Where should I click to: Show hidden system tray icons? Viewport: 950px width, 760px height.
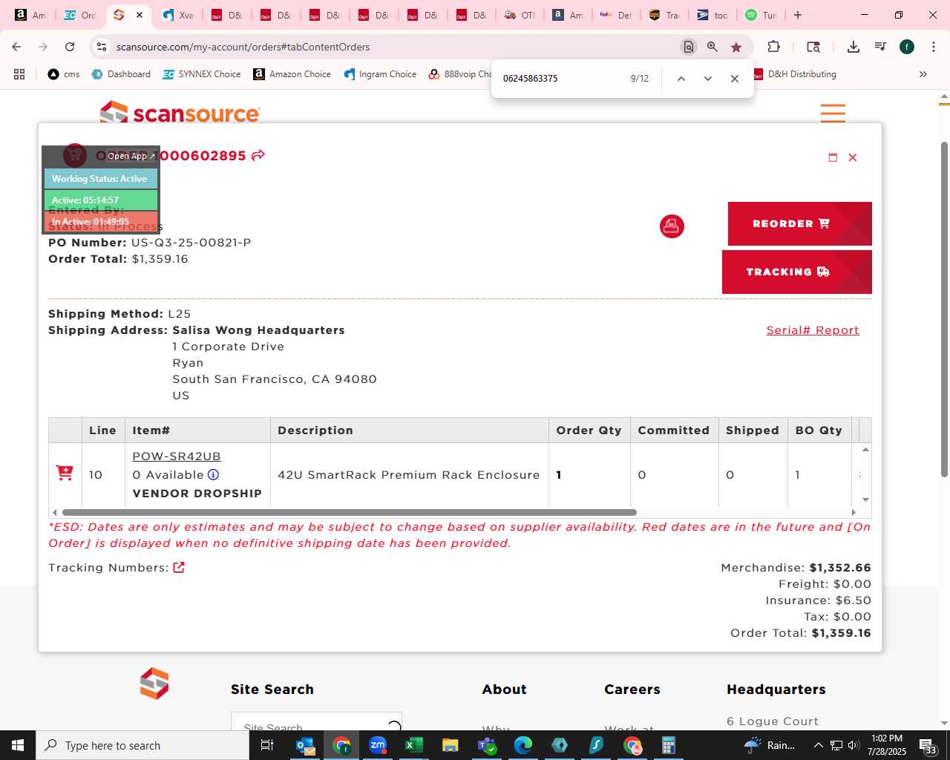(x=818, y=745)
